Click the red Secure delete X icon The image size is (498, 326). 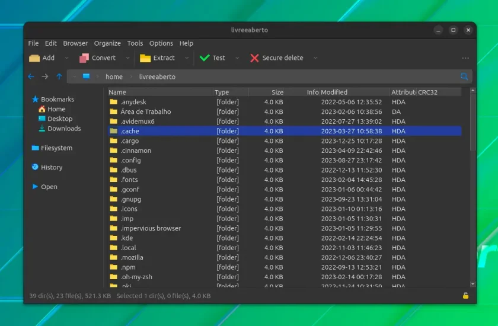[254, 58]
